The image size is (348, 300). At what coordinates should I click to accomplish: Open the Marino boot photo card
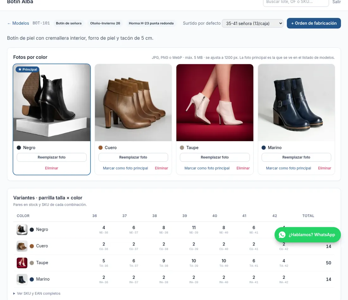[296, 103]
